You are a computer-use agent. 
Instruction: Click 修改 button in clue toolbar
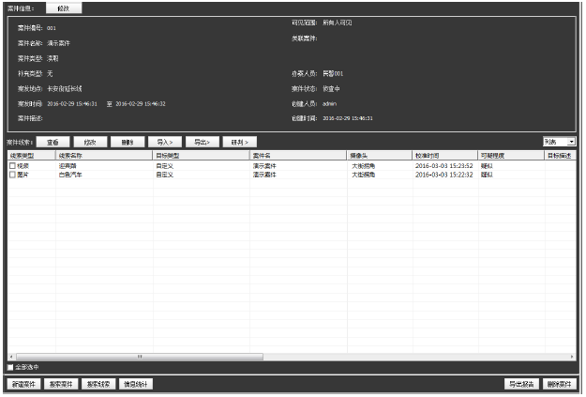[x=90, y=141]
